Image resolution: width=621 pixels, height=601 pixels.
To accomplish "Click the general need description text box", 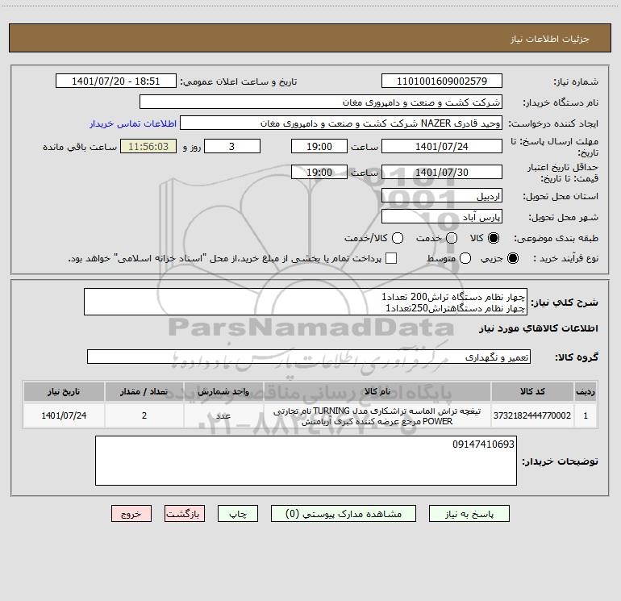I will coord(306,302).
